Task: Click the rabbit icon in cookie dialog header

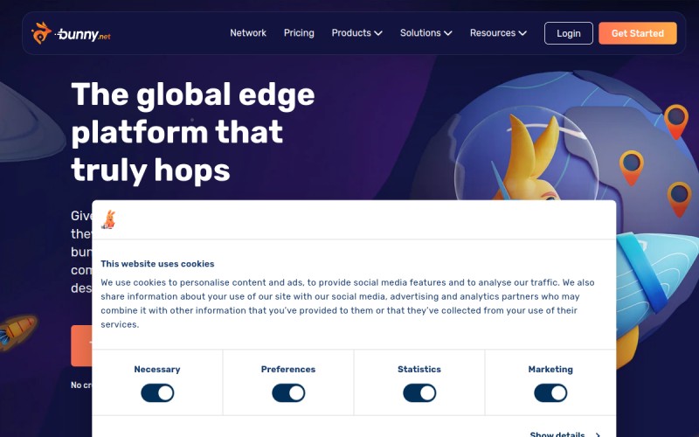Action: 108,220
